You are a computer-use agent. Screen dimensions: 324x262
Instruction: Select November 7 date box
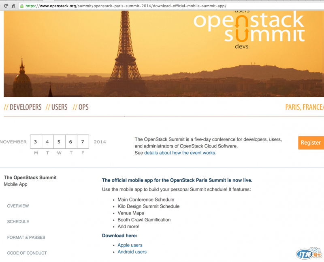pos(83,142)
